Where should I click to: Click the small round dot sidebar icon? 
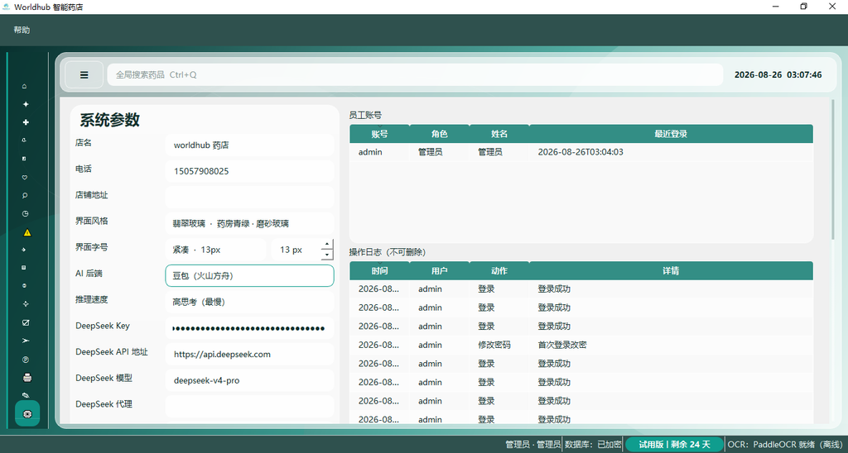[25, 285]
